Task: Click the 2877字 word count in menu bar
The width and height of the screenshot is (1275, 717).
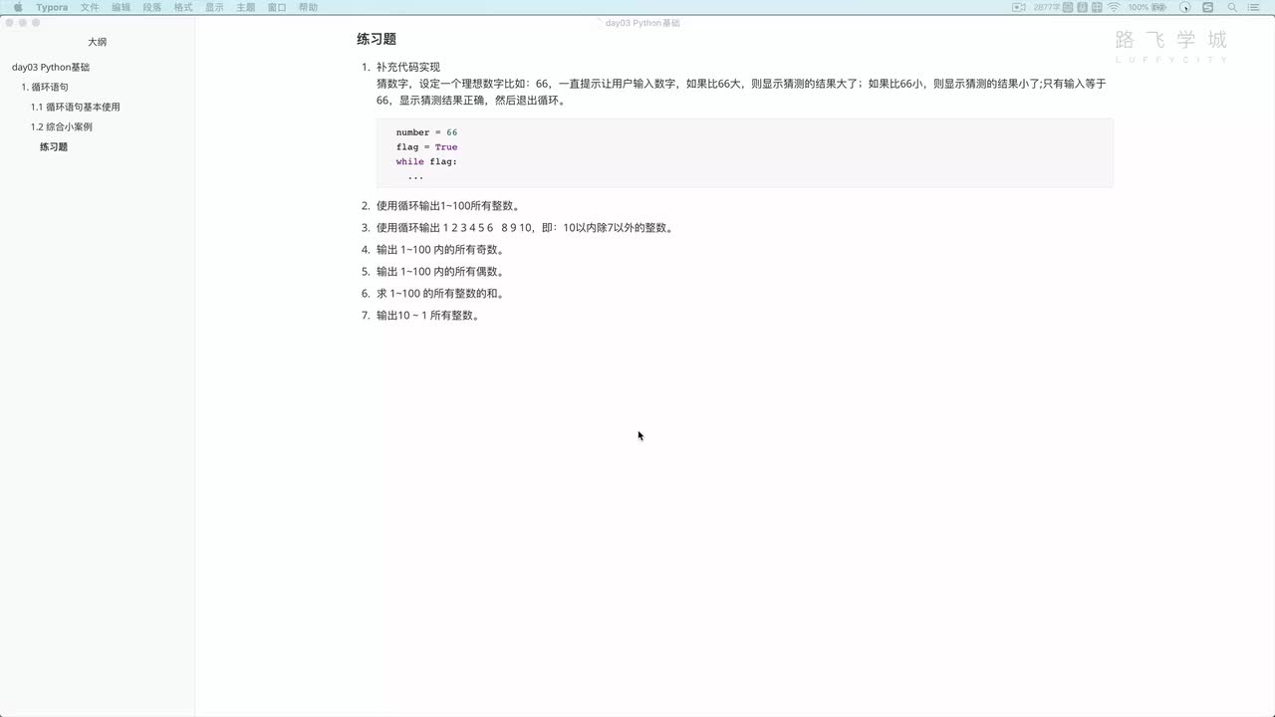Action: pyautogui.click(x=1047, y=7)
